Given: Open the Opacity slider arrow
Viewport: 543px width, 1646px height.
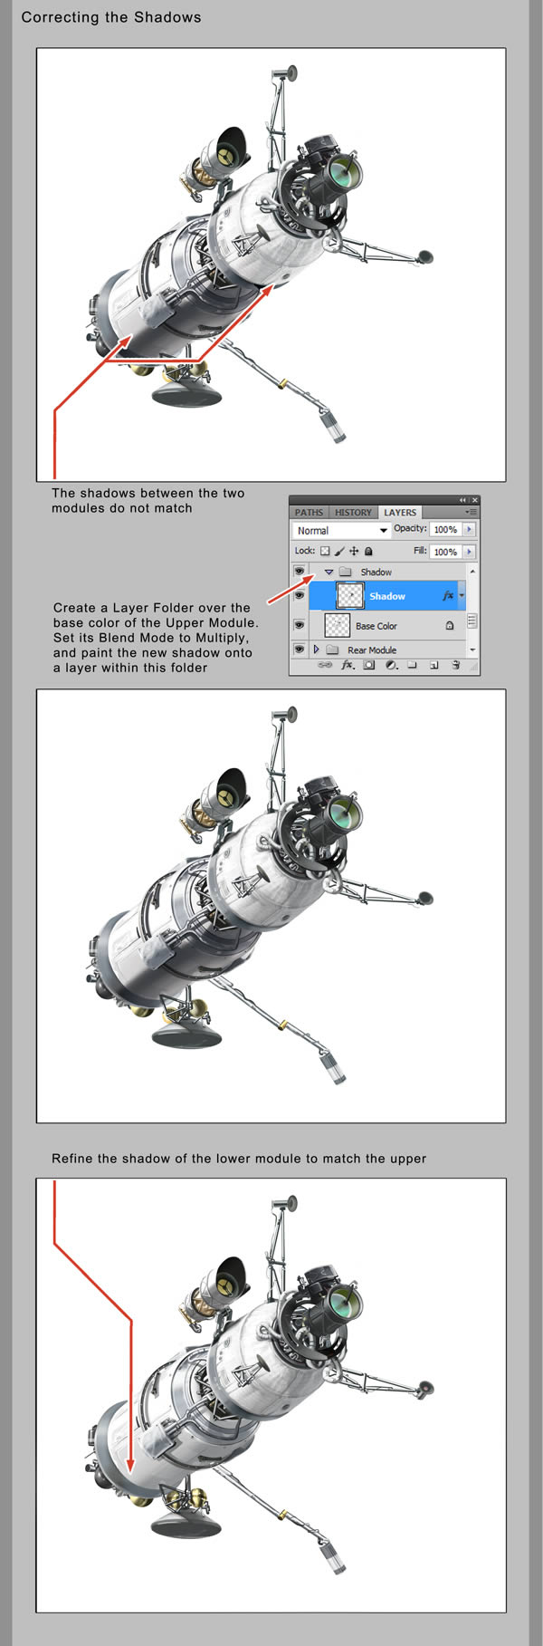Looking at the screenshot, I should (x=469, y=530).
